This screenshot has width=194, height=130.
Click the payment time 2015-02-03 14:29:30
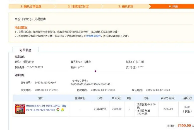tap(103, 90)
